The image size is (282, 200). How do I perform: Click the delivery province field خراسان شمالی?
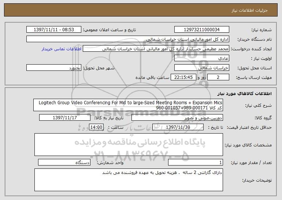tap(201, 68)
